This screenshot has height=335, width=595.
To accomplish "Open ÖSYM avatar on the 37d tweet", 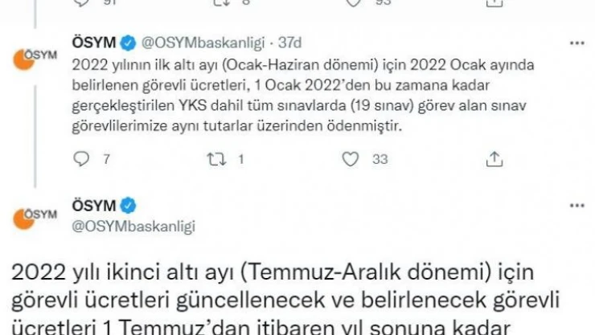I will point(35,59).
